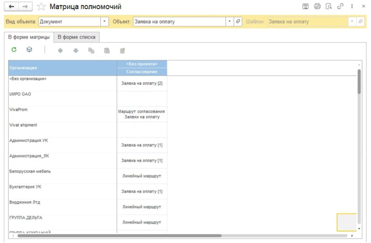
Task: Click the right arrow toolbar icon
Action: (x=61, y=51)
